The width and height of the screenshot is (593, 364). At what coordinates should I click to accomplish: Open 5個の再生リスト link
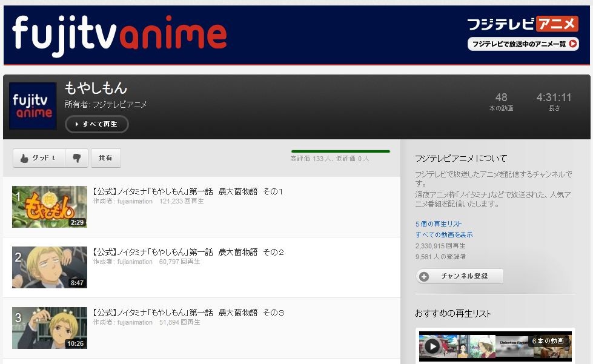(439, 223)
